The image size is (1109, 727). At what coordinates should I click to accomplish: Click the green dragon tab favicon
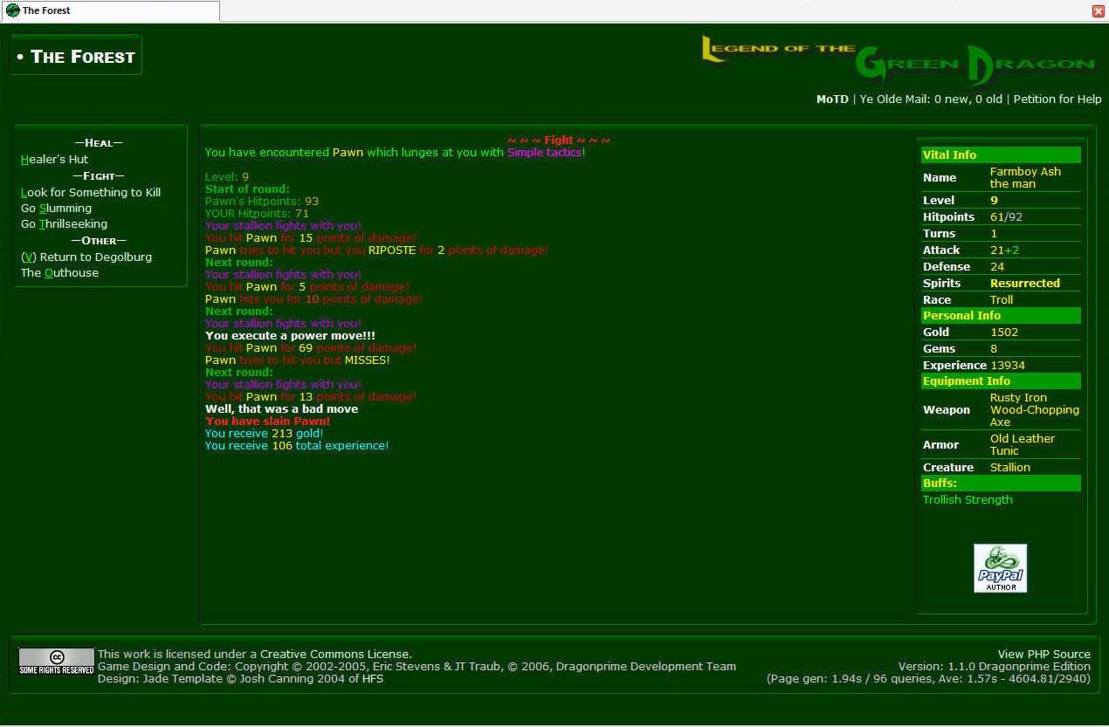12,10
